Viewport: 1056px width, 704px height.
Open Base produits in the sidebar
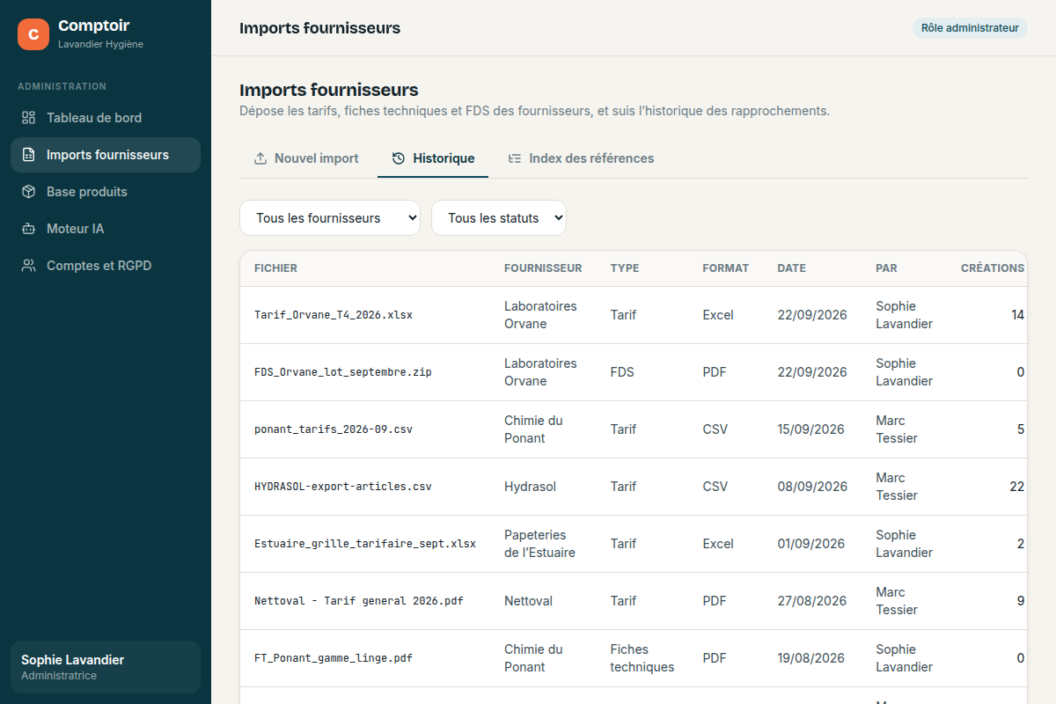coord(106,192)
